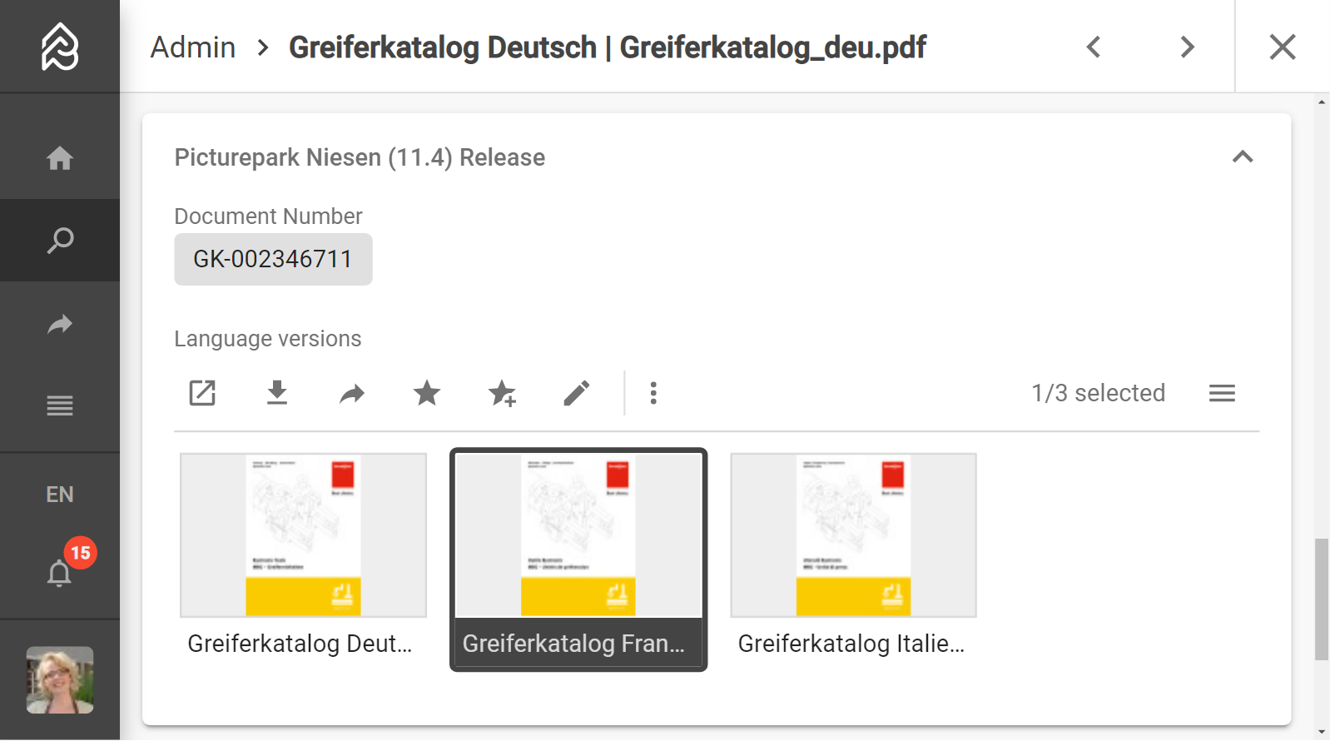Edit selected item with pencil icon

pyautogui.click(x=577, y=393)
